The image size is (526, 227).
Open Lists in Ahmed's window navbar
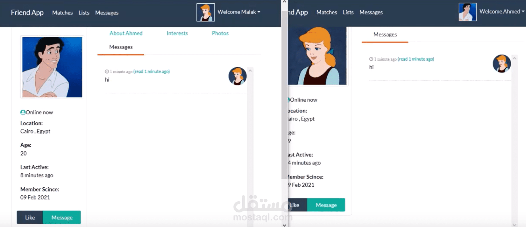point(348,12)
